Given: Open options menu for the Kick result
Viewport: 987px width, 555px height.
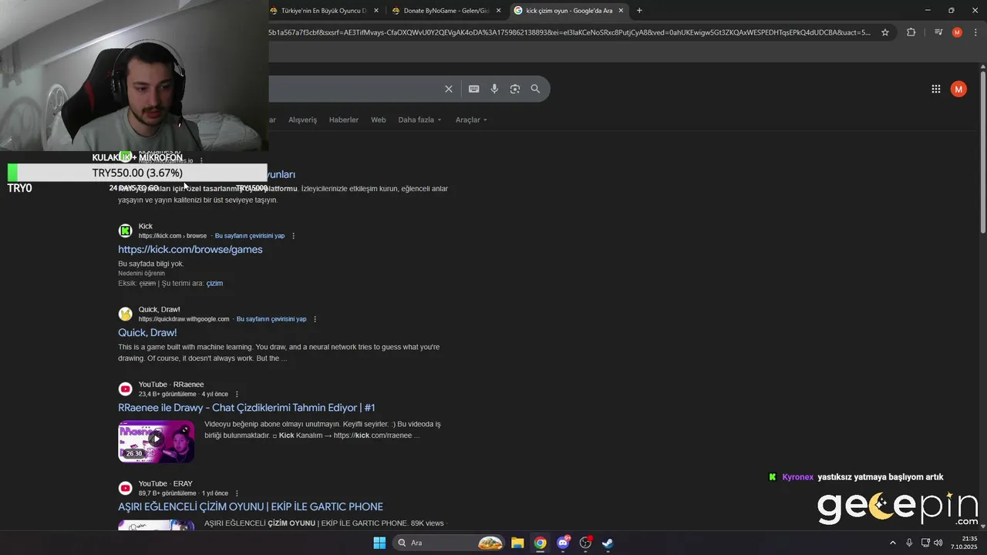Looking at the screenshot, I should (293, 236).
